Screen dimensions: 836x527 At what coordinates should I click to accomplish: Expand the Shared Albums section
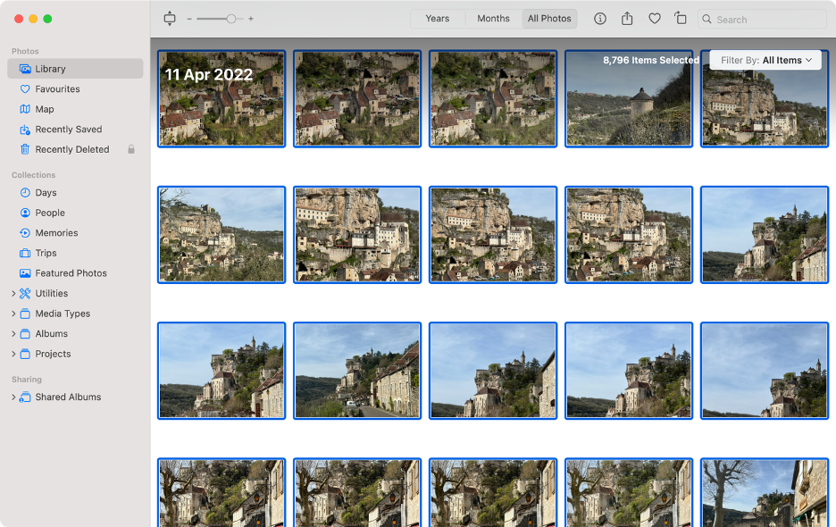click(15, 397)
